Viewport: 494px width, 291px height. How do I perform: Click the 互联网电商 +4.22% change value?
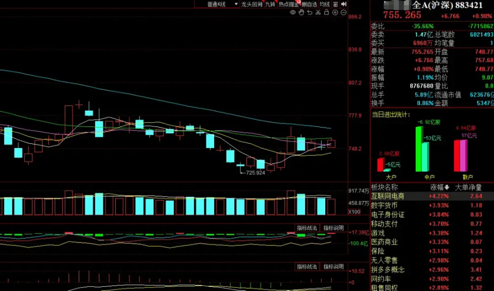[x=439, y=196]
